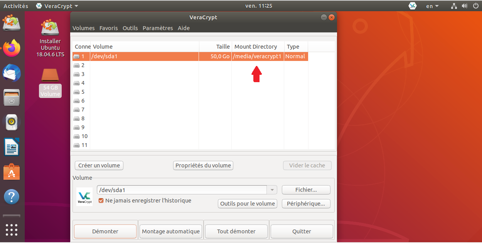This screenshot has height=243, width=482.
Task: Open the Outils menu
Action: (130, 28)
